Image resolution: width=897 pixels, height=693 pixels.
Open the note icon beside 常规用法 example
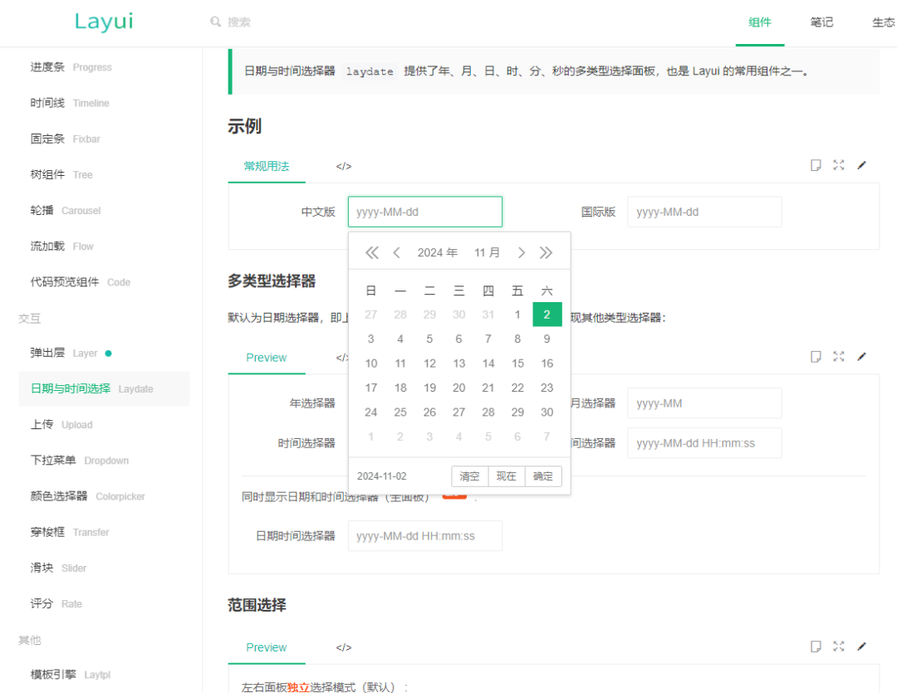(816, 165)
